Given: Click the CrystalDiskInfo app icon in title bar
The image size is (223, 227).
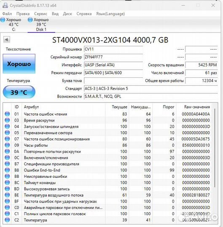Looking at the screenshot, I should (5, 5).
